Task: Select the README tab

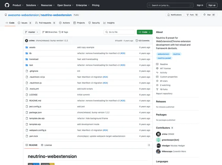Action: 31,145
